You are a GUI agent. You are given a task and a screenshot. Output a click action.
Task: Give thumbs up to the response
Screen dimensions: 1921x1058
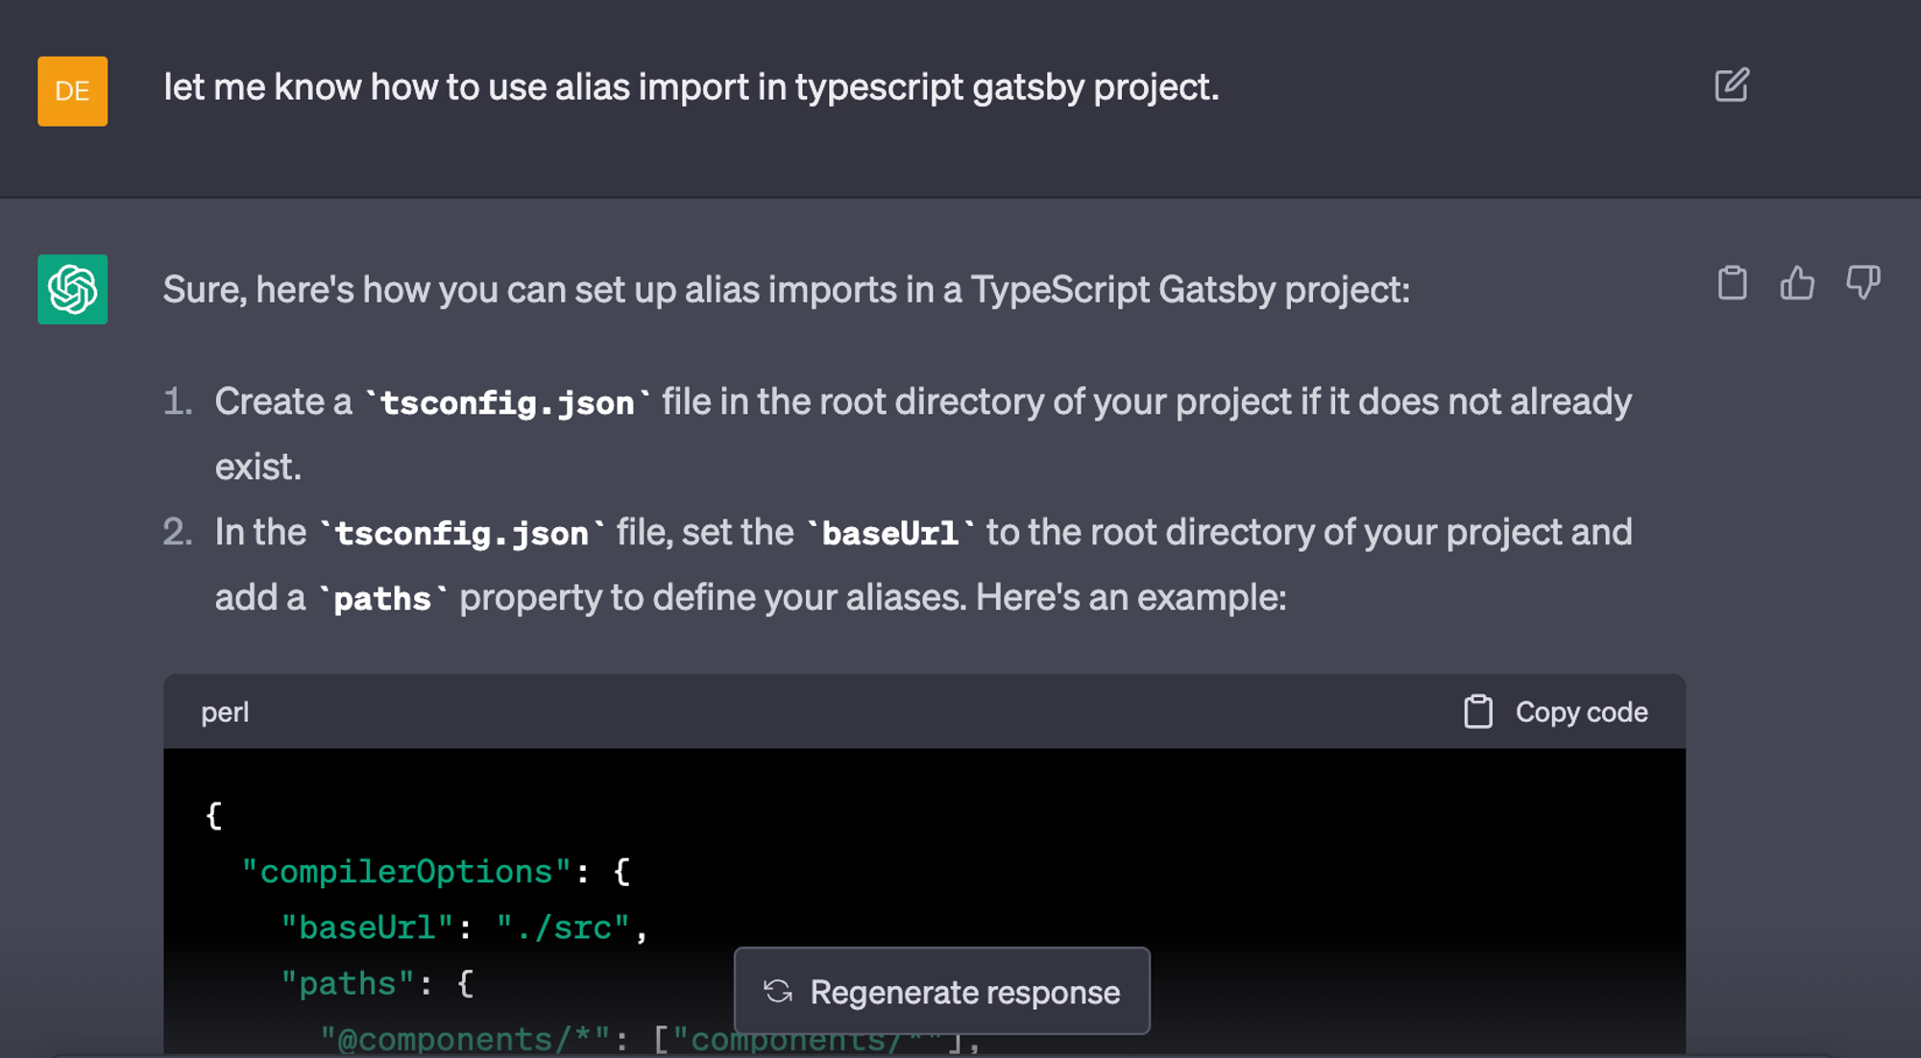tap(1797, 283)
